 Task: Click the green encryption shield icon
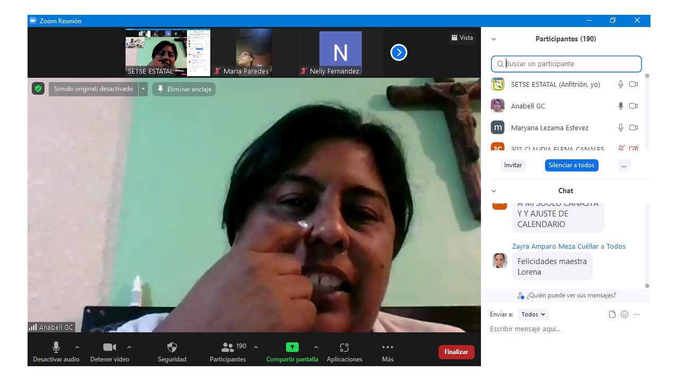coord(38,88)
